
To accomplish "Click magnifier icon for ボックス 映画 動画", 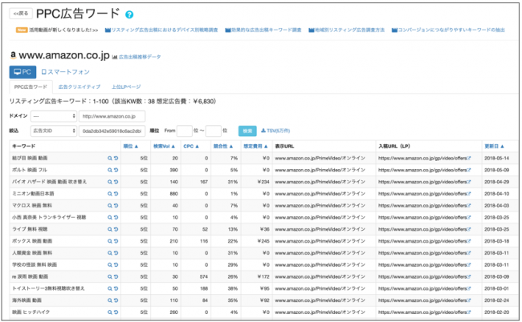I will coord(109,241).
